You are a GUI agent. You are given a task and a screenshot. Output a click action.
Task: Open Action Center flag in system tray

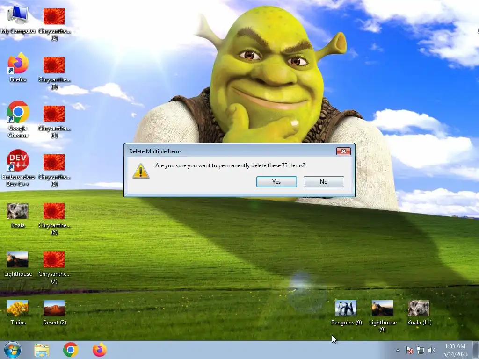pyautogui.click(x=409, y=351)
